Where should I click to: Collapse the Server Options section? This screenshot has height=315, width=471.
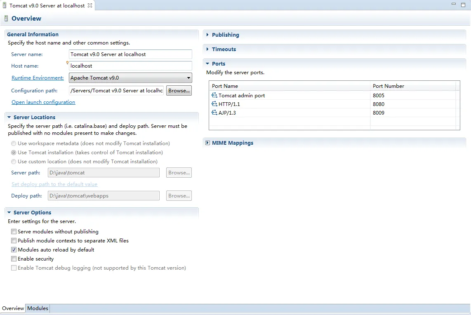pos(9,213)
